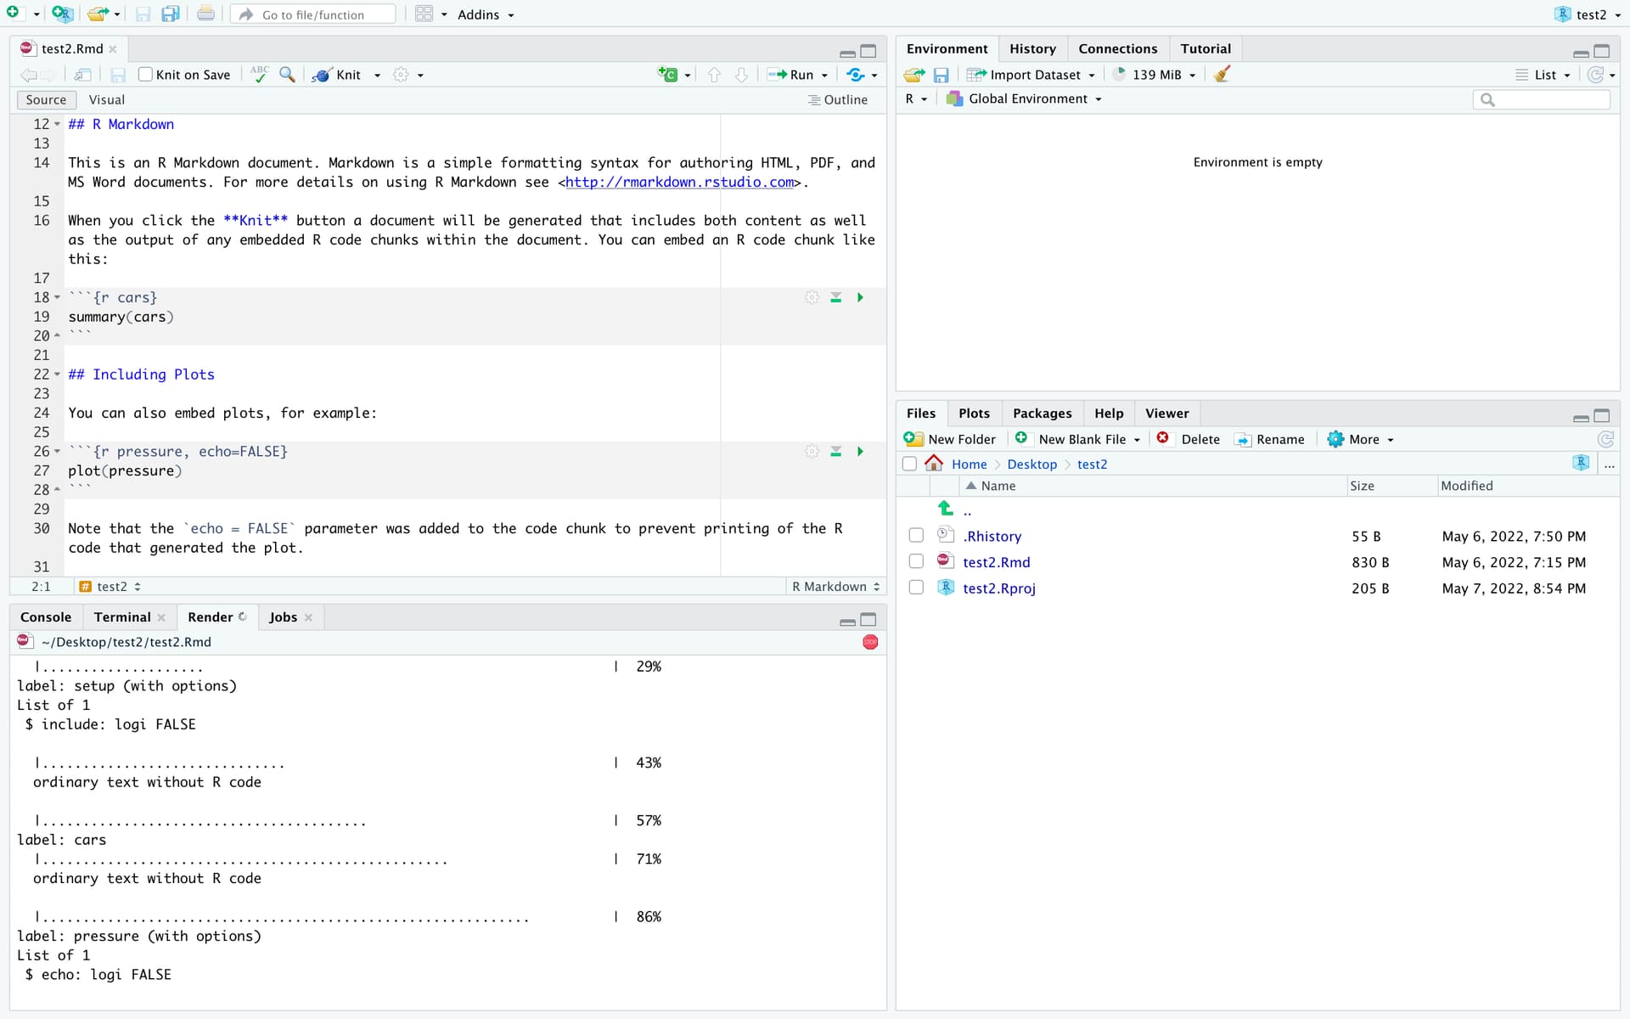Click the spell check ABC icon
This screenshot has height=1019, width=1630.
tap(260, 75)
